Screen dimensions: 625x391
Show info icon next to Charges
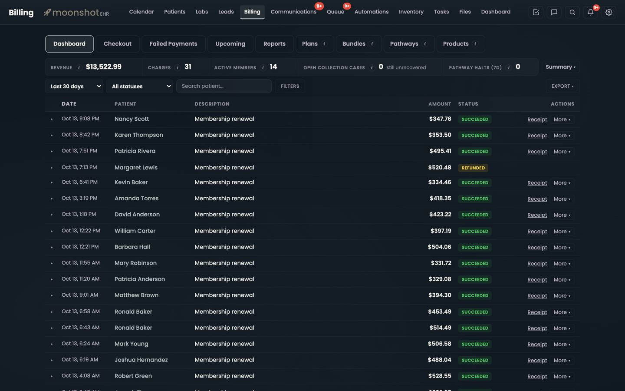178,67
